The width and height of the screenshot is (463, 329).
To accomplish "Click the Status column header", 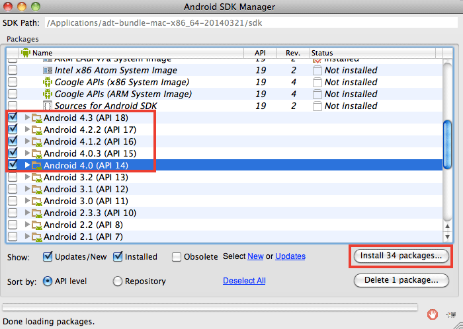I will 372,53.
